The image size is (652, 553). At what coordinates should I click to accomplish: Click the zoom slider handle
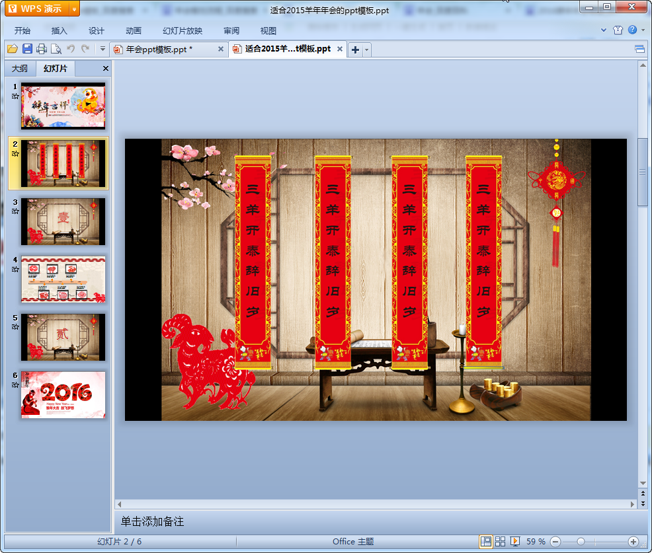click(x=581, y=541)
